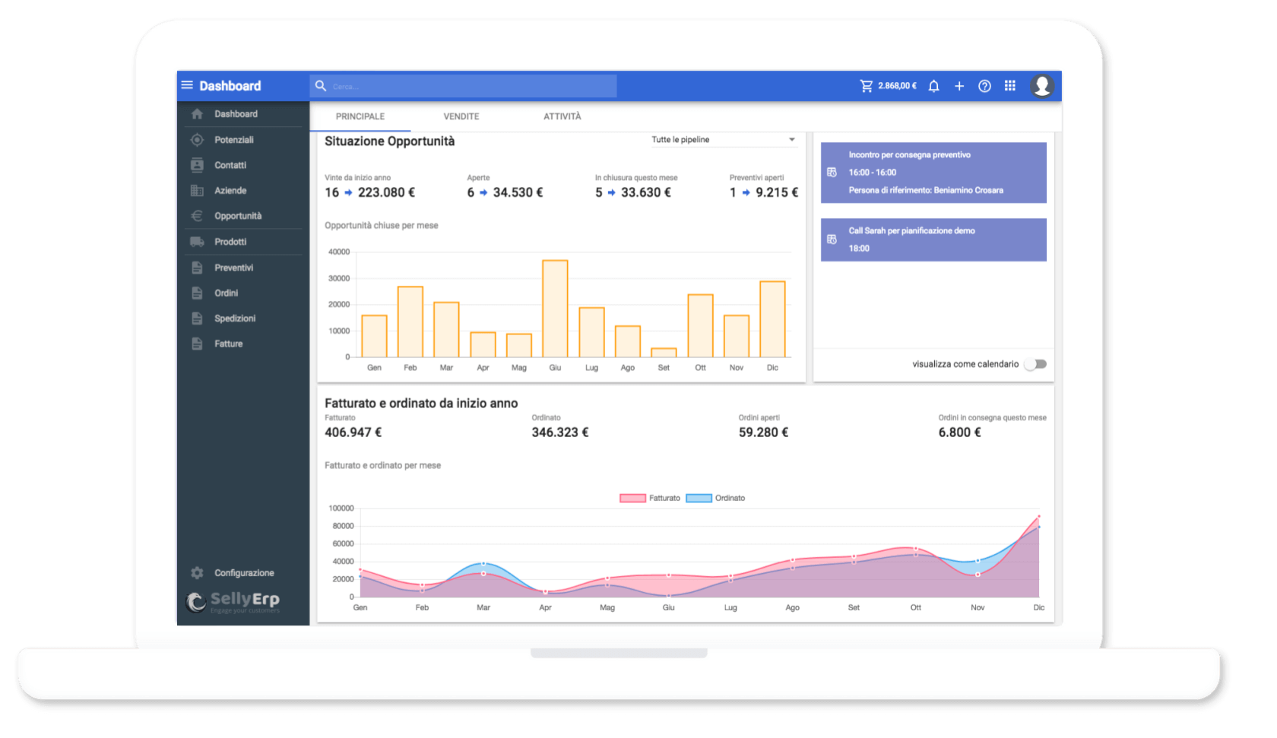Click calendar icon on Incontro per consegna card
The width and height of the screenshot is (1277, 738).
point(832,173)
